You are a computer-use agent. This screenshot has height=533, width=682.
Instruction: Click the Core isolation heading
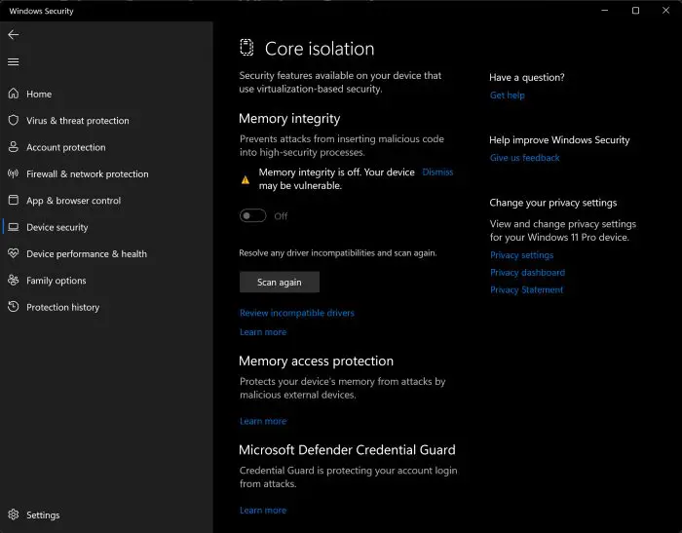pos(320,49)
